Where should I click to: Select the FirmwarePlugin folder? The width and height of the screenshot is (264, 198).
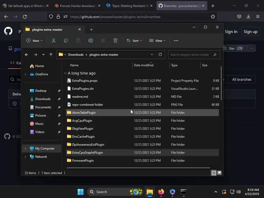pyautogui.click(x=83, y=161)
